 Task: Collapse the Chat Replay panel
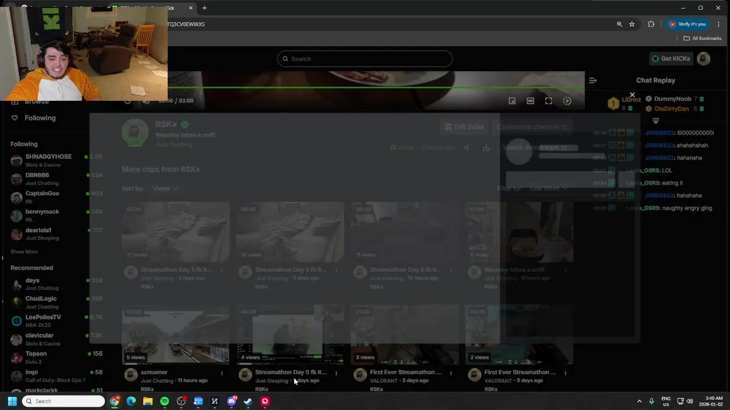pyautogui.click(x=593, y=80)
